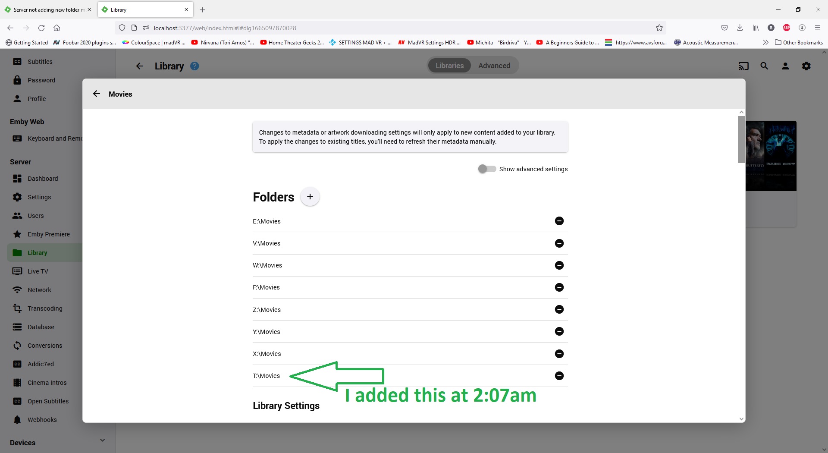Remove the W:\Movies folder
This screenshot has height=453, width=828.
pos(559,265)
